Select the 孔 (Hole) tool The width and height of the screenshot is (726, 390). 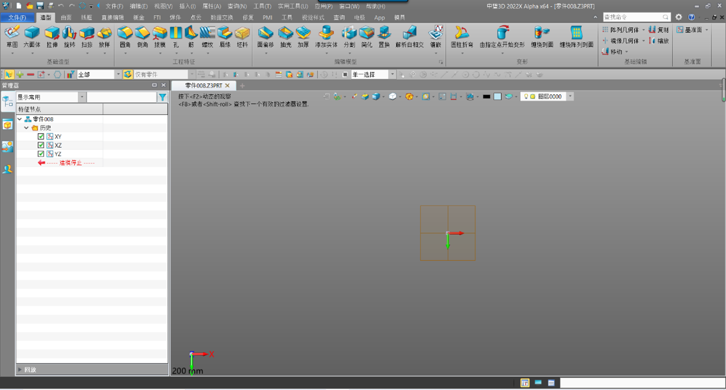pyautogui.click(x=176, y=37)
